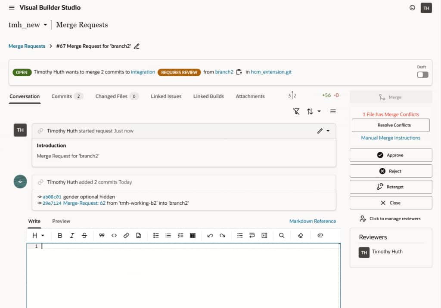Click the horizontal rule lines icon
The image size is (441, 308).
(239, 235)
